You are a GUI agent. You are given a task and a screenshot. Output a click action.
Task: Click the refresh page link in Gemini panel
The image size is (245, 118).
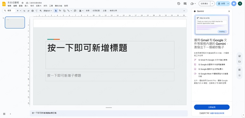coord(217,113)
